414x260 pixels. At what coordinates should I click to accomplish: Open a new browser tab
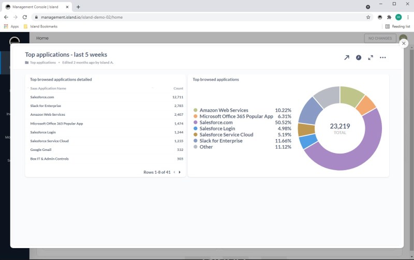[78, 7]
